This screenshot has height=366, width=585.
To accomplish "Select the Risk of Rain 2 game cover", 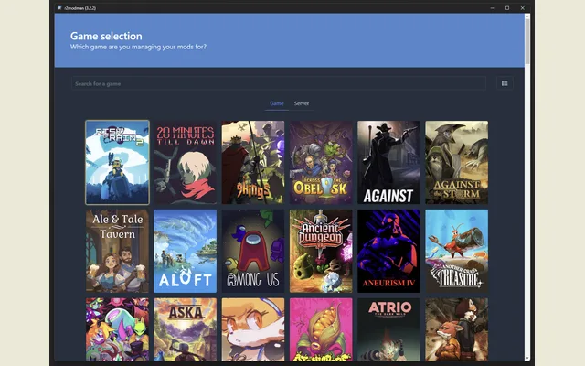I will (x=117, y=162).
